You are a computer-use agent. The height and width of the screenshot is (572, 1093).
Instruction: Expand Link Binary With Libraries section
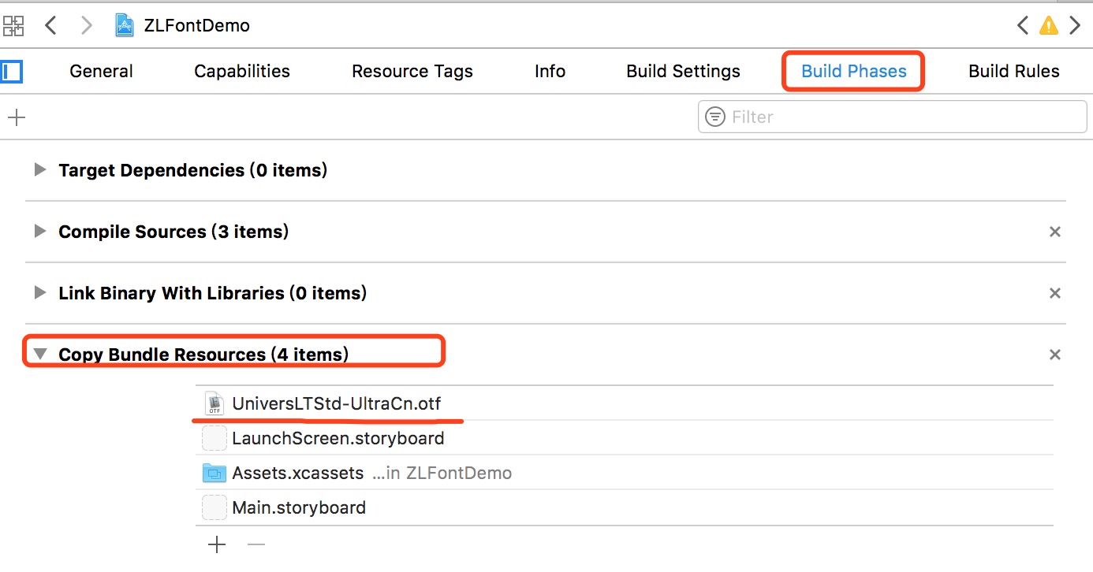coord(39,293)
